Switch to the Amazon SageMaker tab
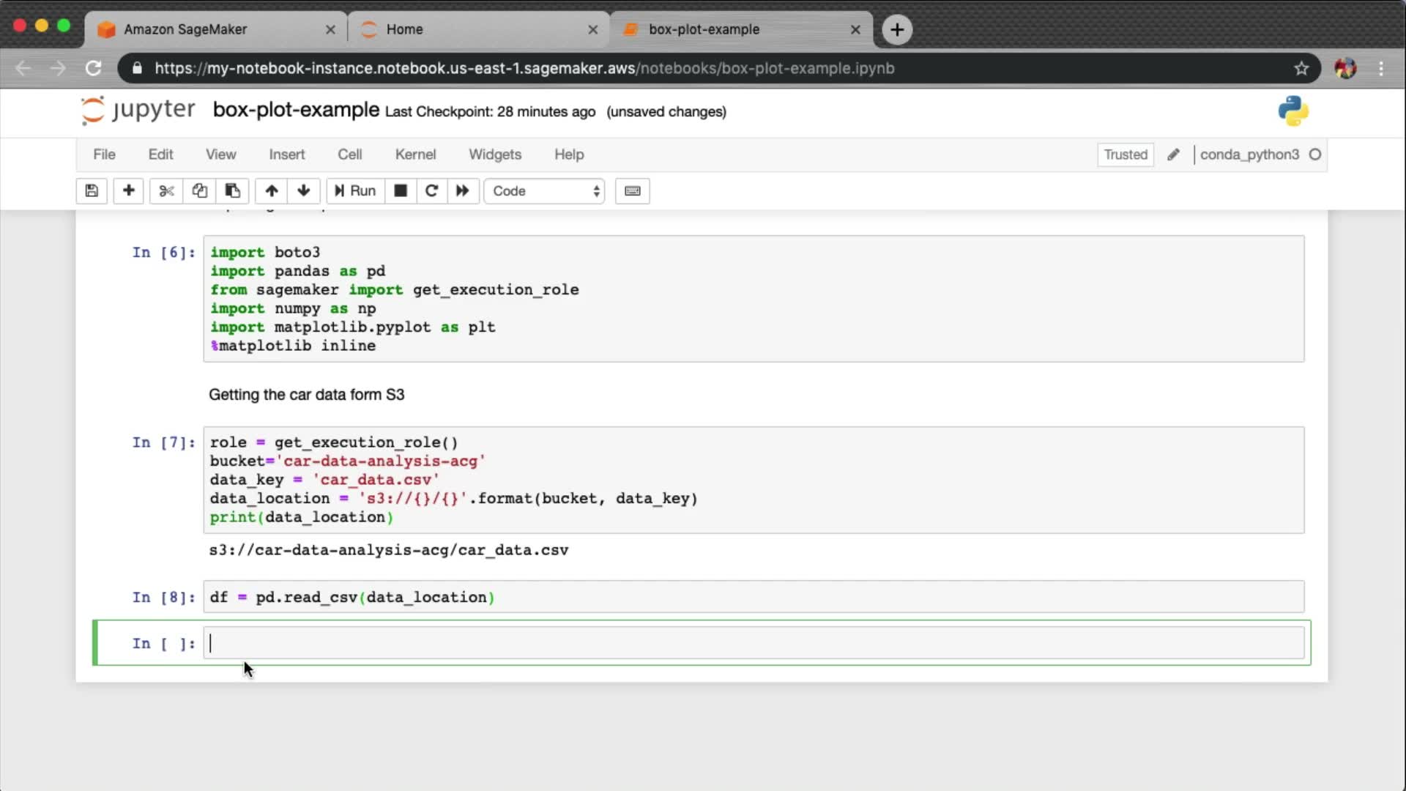Screen dimensions: 1406x791 (x=212, y=29)
